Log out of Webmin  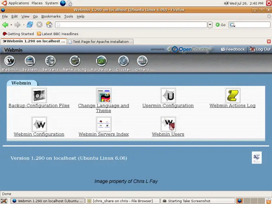pyautogui.click(x=260, y=49)
